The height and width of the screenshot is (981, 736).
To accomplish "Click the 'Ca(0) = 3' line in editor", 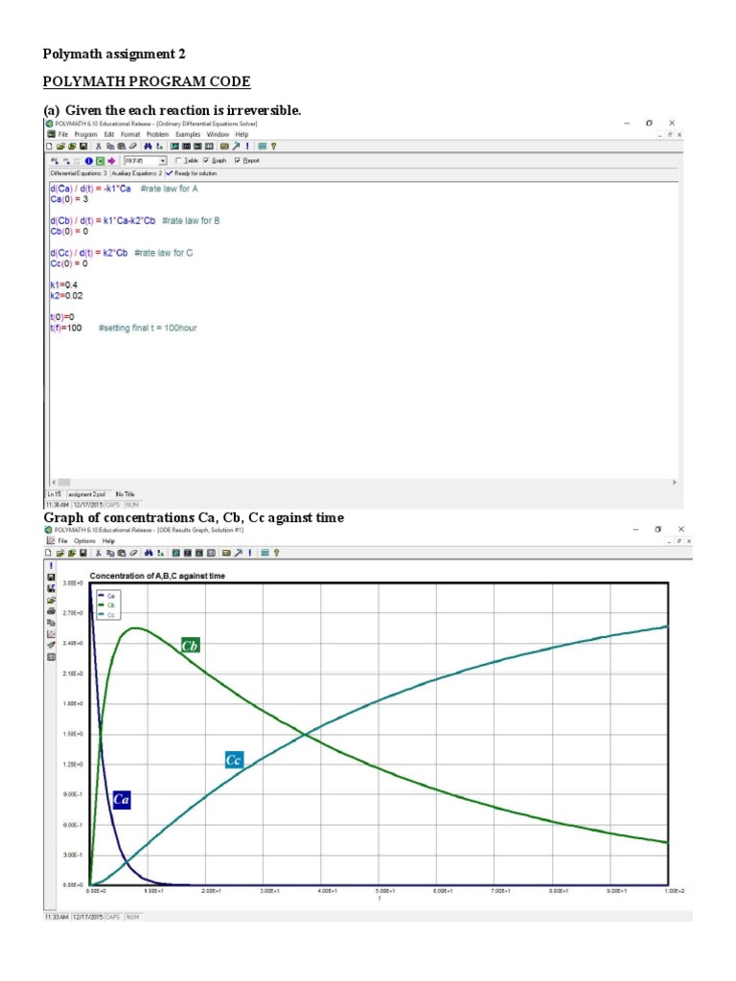I will point(69,199).
